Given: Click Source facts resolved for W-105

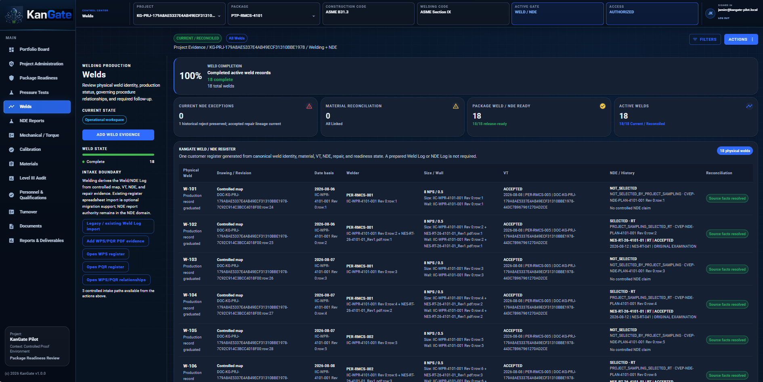Looking at the screenshot, I should click(727, 340).
